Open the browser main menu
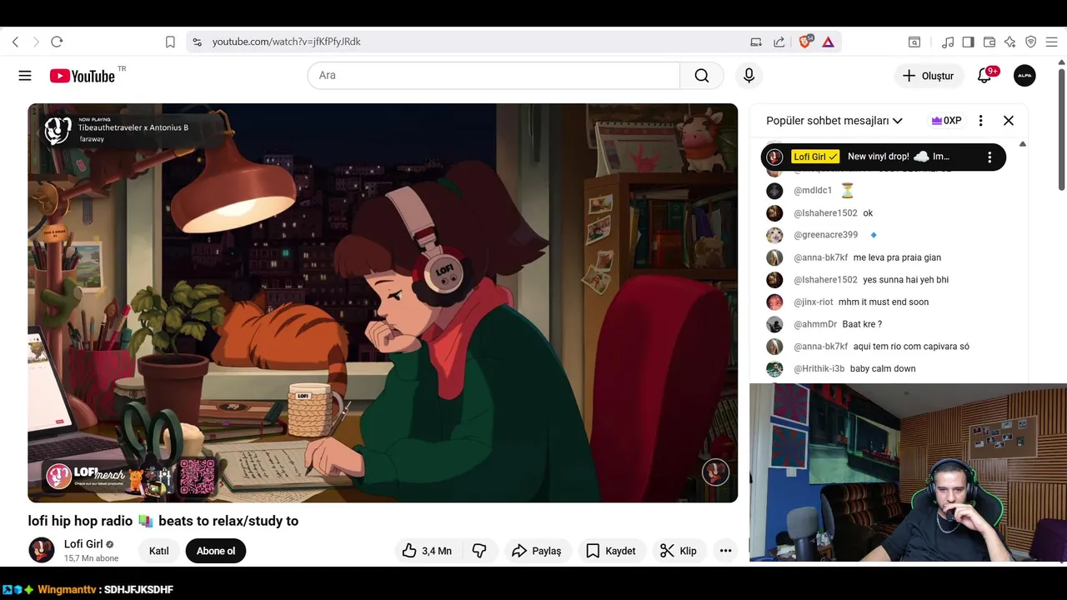This screenshot has height=600, width=1067. click(x=1052, y=42)
